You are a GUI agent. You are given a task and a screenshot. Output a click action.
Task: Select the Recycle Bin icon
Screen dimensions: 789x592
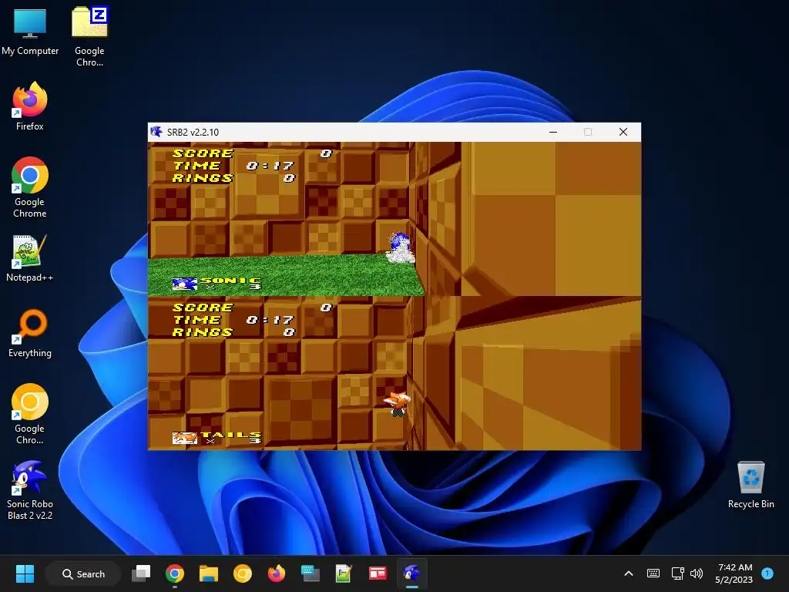[750, 485]
